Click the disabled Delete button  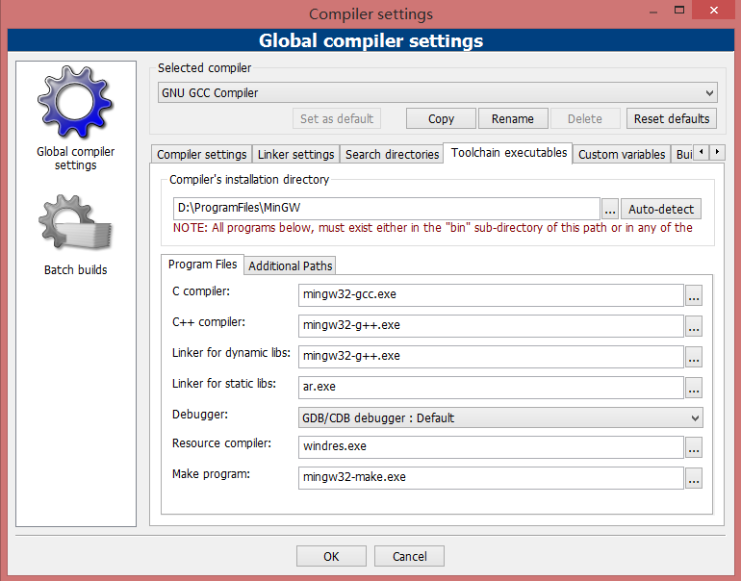click(585, 118)
